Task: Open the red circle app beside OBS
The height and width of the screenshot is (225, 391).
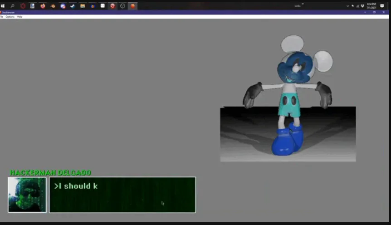Action: (112, 6)
